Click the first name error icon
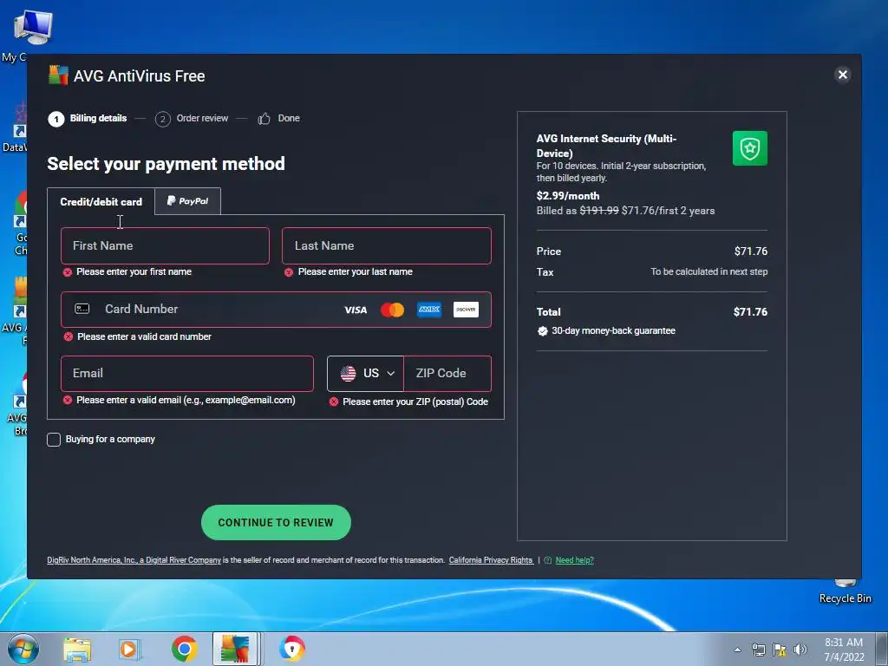Image resolution: width=888 pixels, height=666 pixels. click(68, 272)
